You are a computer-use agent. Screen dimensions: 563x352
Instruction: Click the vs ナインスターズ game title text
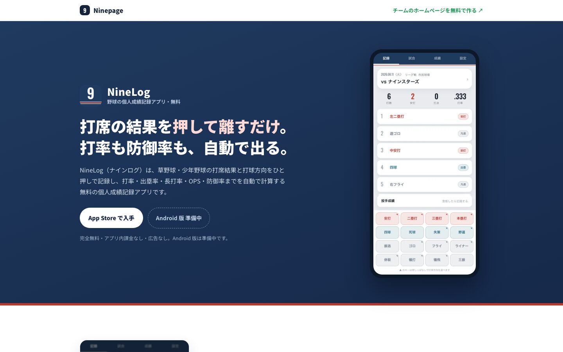point(400,82)
